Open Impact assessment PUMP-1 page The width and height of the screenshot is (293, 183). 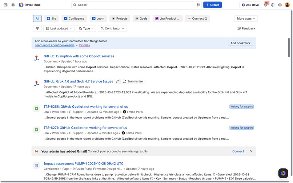84,164
